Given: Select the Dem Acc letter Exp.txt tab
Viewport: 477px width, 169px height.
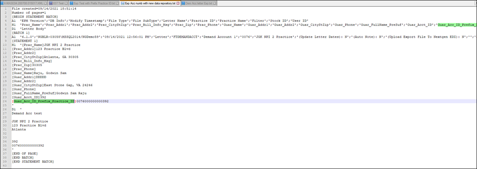Looking at the screenshot, I should point(198,3).
